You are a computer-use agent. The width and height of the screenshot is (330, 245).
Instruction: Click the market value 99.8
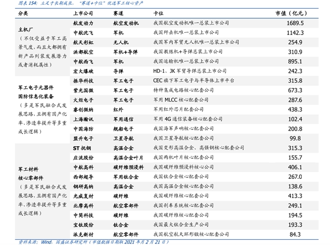tap(295, 139)
